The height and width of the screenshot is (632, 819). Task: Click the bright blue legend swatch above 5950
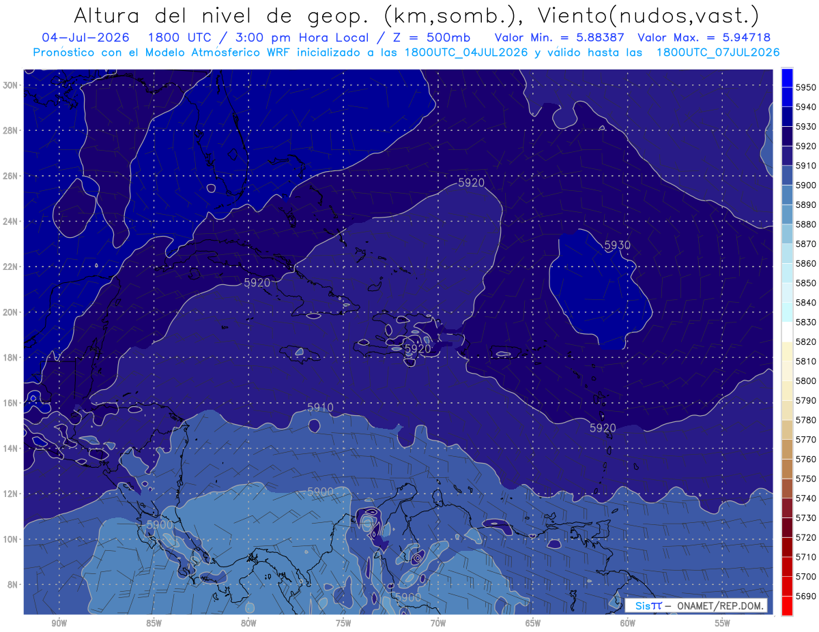[787, 77]
